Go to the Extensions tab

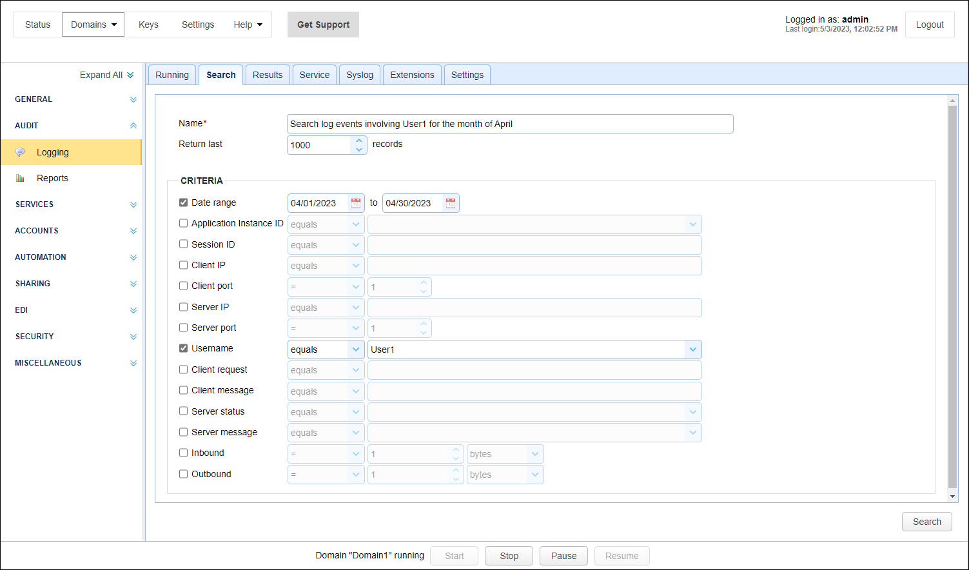pos(412,75)
